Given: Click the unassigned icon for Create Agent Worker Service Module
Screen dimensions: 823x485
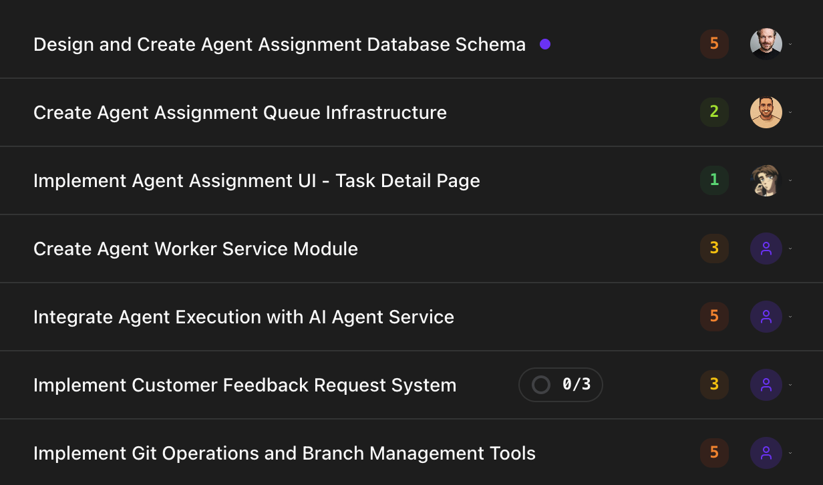Looking at the screenshot, I should [x=766, y=249].
